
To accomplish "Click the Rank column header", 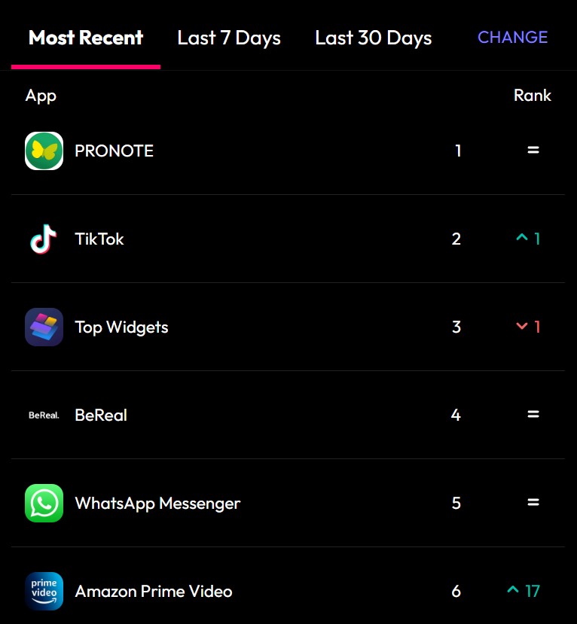I will tap(533, 95).
